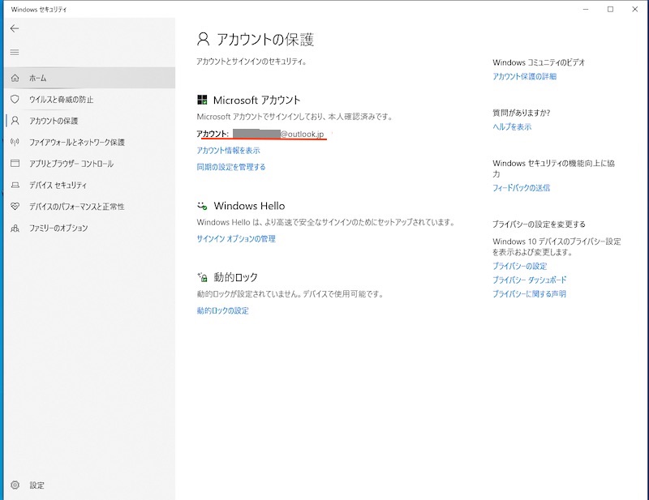
Task: Open ホーム in the sidebar
Action: pyautogui.click(x=89, y=78)
